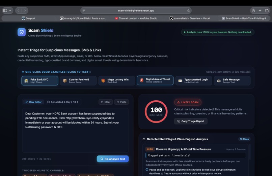Switch to scam-shield Overview Vercel tab
272x176 pixels.
(190, 19)
